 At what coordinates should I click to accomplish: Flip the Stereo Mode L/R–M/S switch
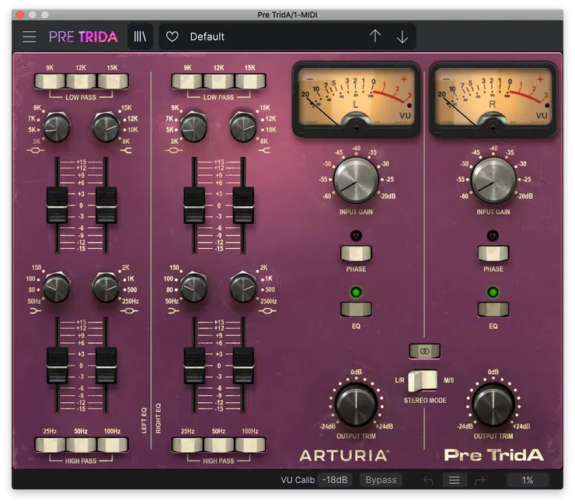[x=424, y=380]
